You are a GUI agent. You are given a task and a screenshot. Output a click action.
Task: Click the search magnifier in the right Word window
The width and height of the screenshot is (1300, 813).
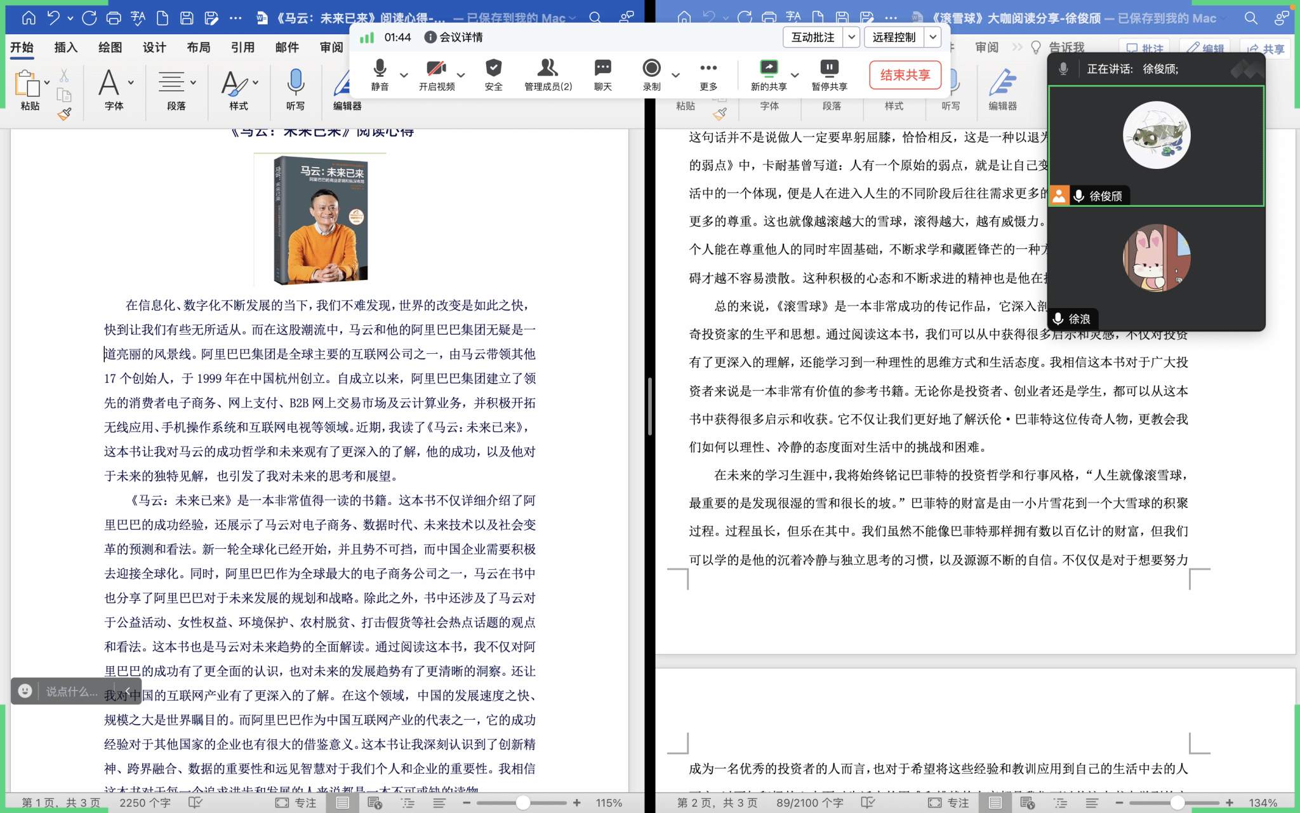[1251, 18]
